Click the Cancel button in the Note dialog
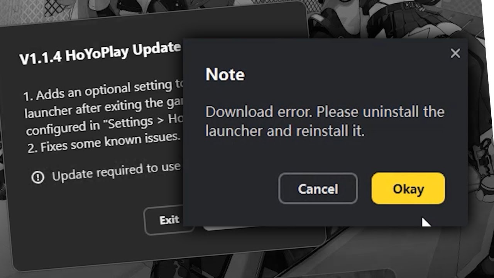The height and width of the screenshot is (278, 494). pyautogui.click(x=318, y=188)
